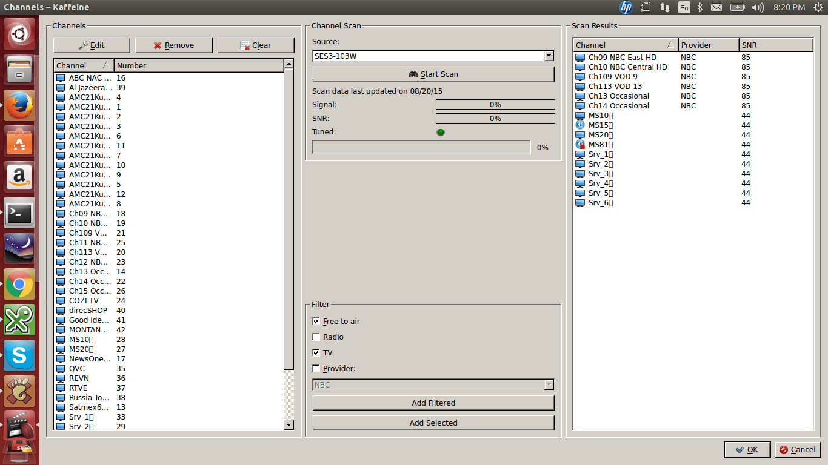Select Ch109 VOD 9 scan result
Screen dimensions: 828x465
pos(693,76)
